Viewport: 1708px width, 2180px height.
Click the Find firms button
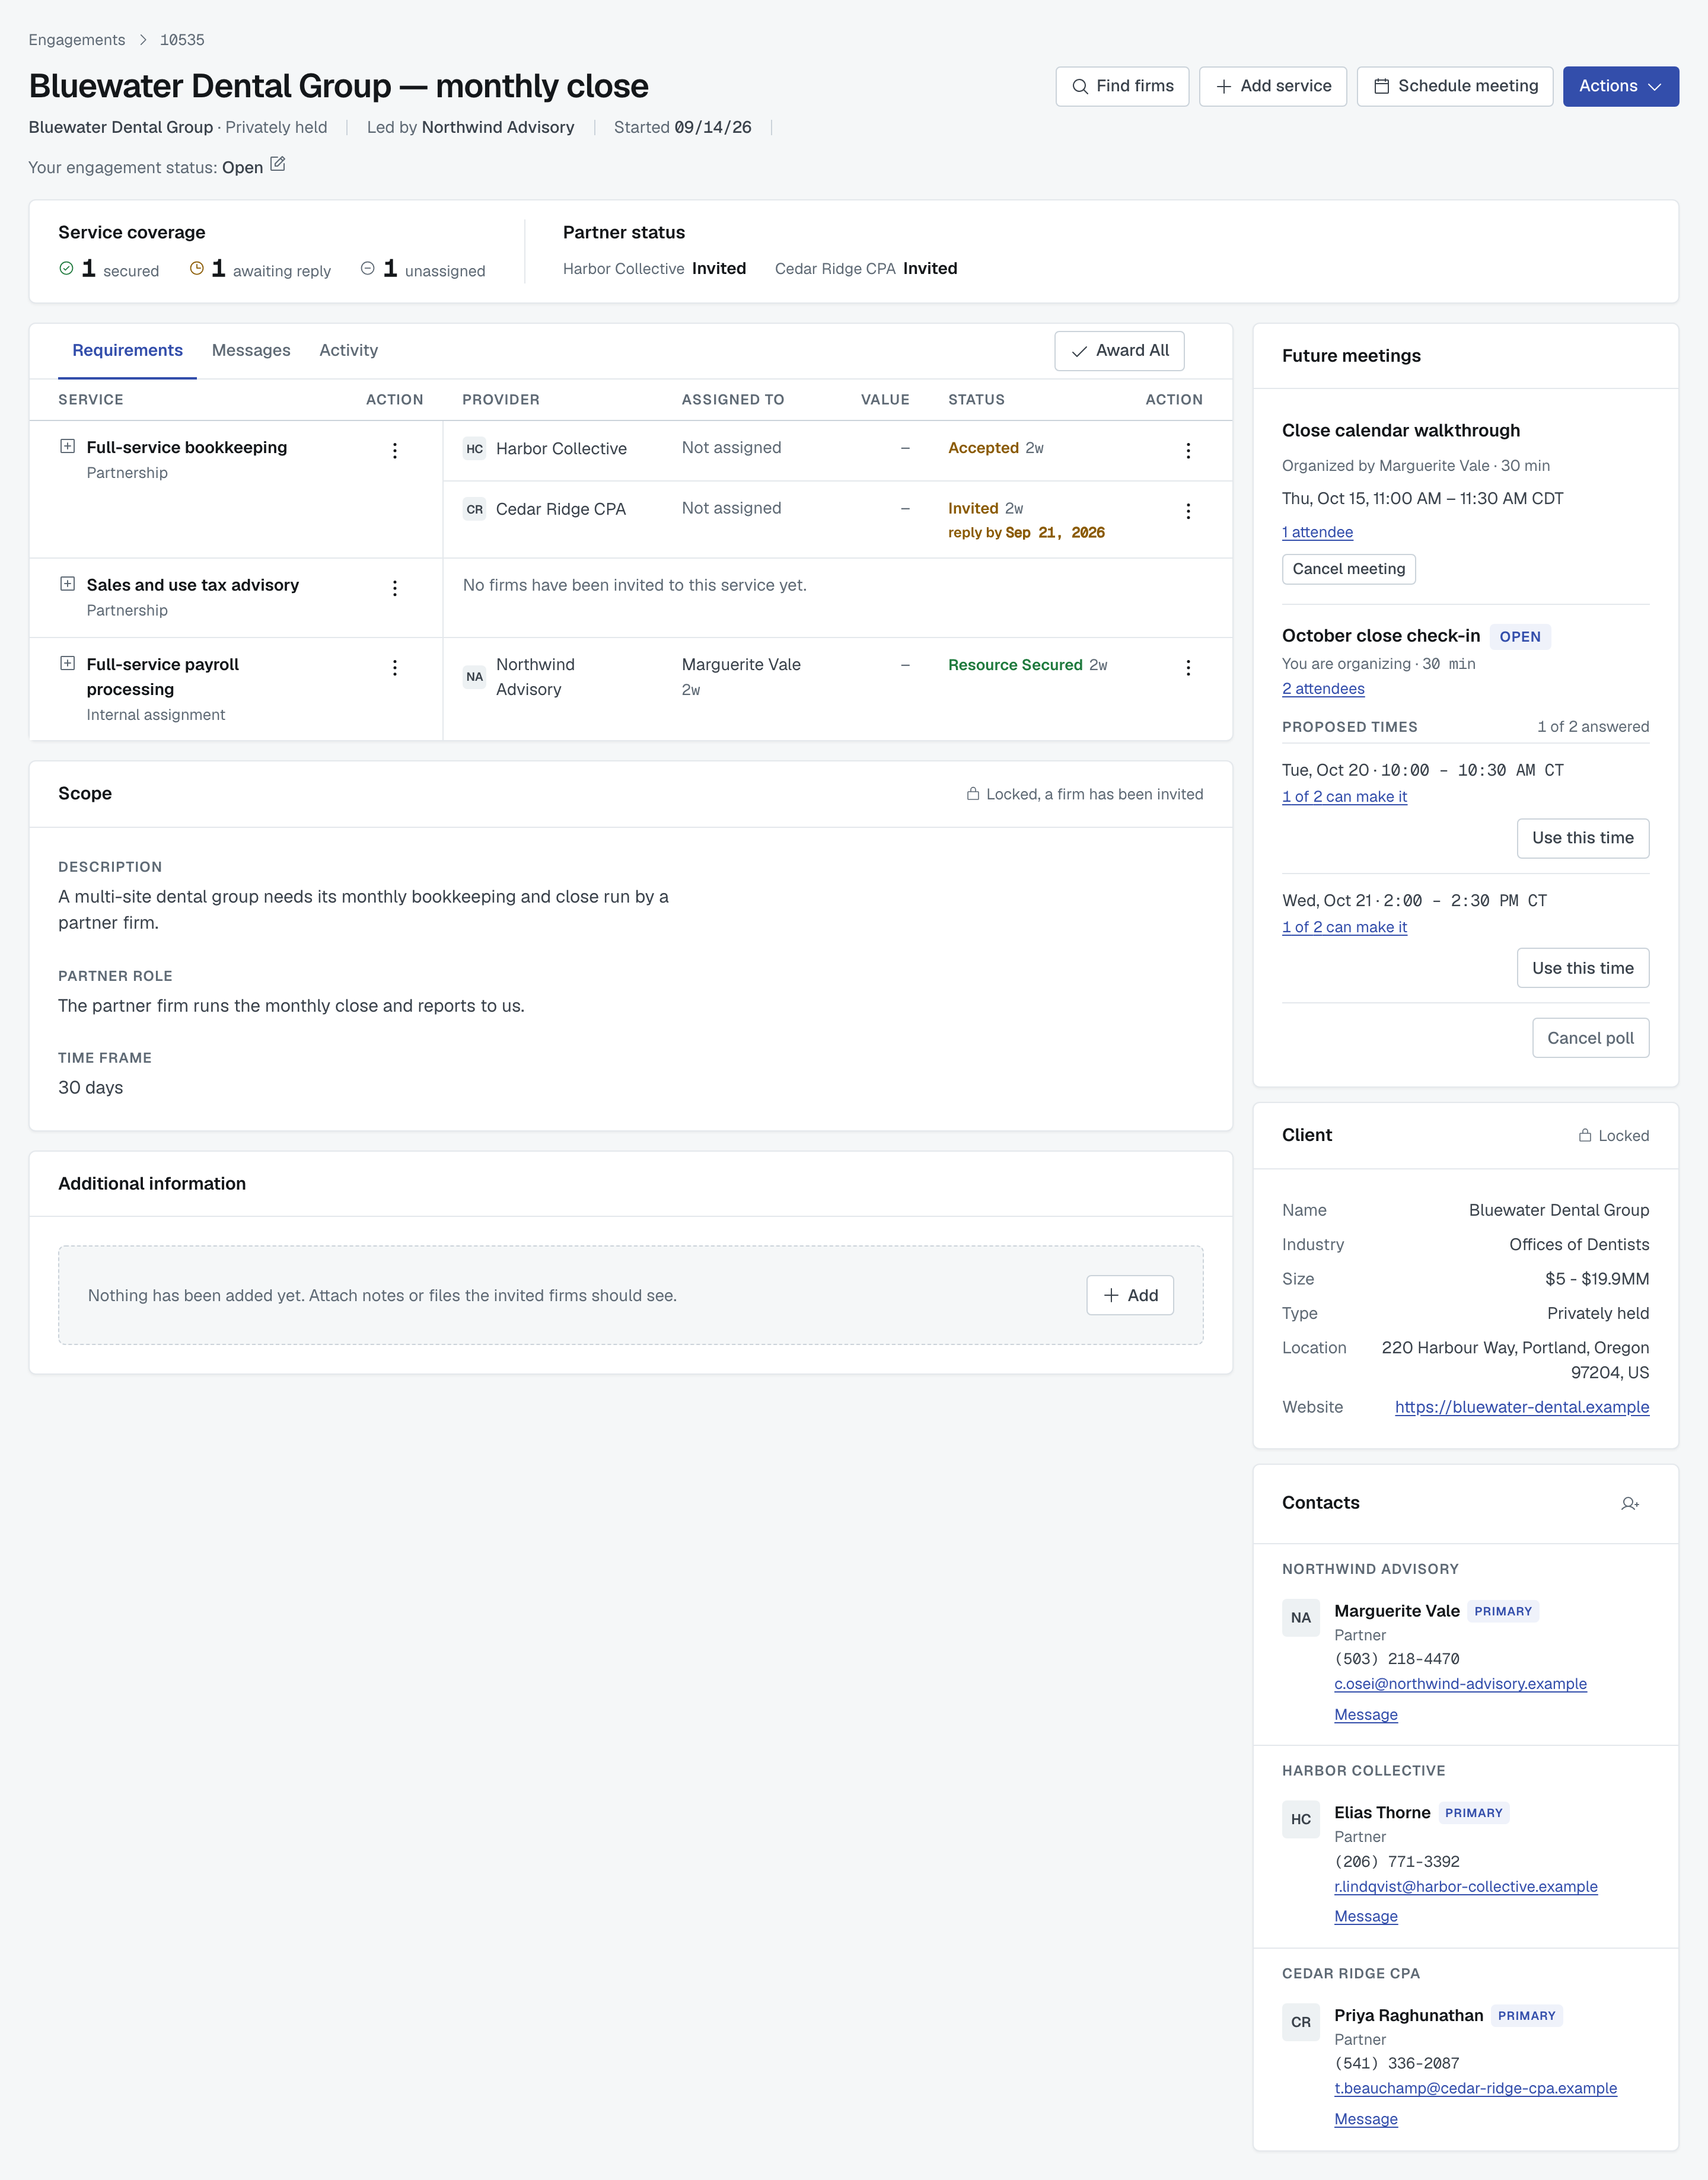pos(1122,86)
